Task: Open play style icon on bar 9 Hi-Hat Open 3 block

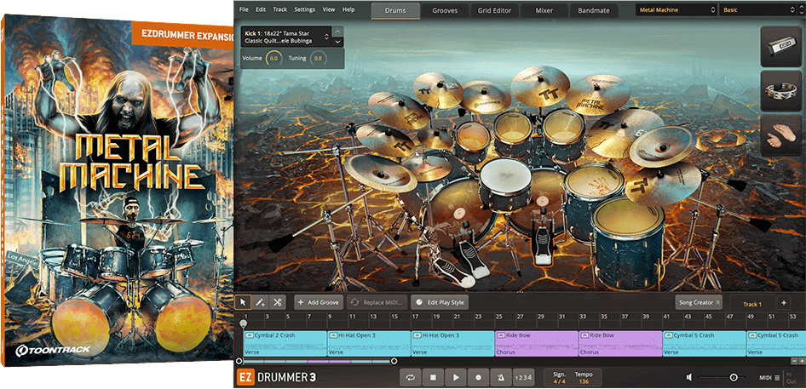Action: pos(333,335)
